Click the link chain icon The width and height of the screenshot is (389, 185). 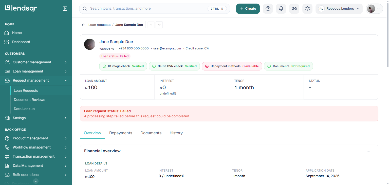coord(294,9)
